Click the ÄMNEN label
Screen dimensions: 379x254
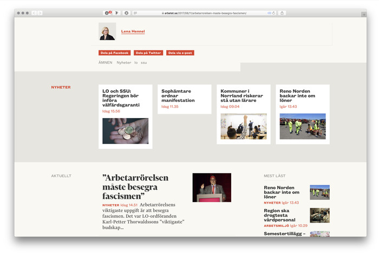click(106, 63)
